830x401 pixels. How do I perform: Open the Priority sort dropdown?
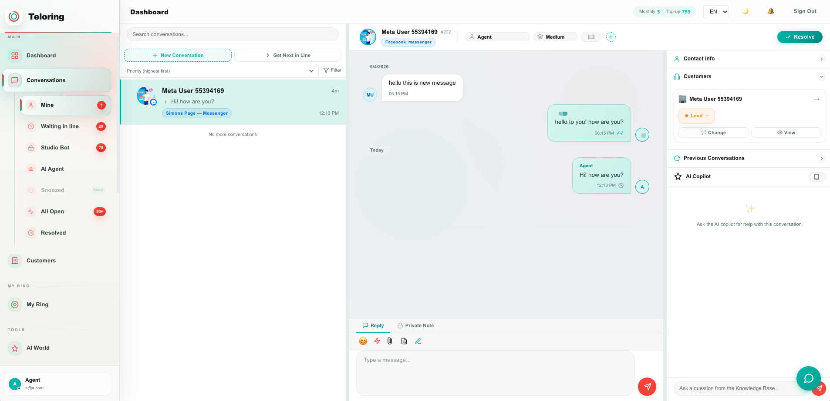(220, 71)
